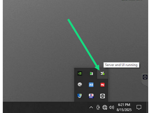Viewport: 151px width, 113px height.
Task: Click the Show desktop strip at the taskbar's right end
Action: point(147,107)
